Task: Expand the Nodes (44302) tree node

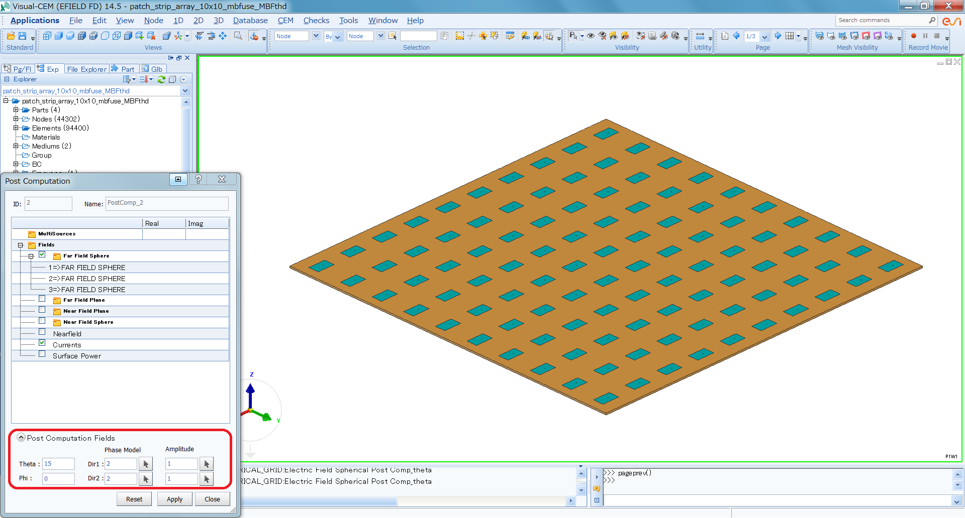Action: [x=16, y=119]
